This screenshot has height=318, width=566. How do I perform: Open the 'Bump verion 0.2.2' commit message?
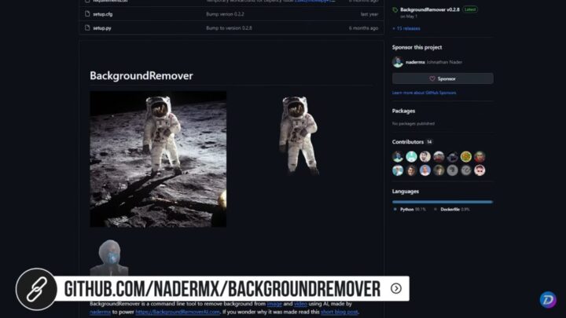[x=225, y=14]
